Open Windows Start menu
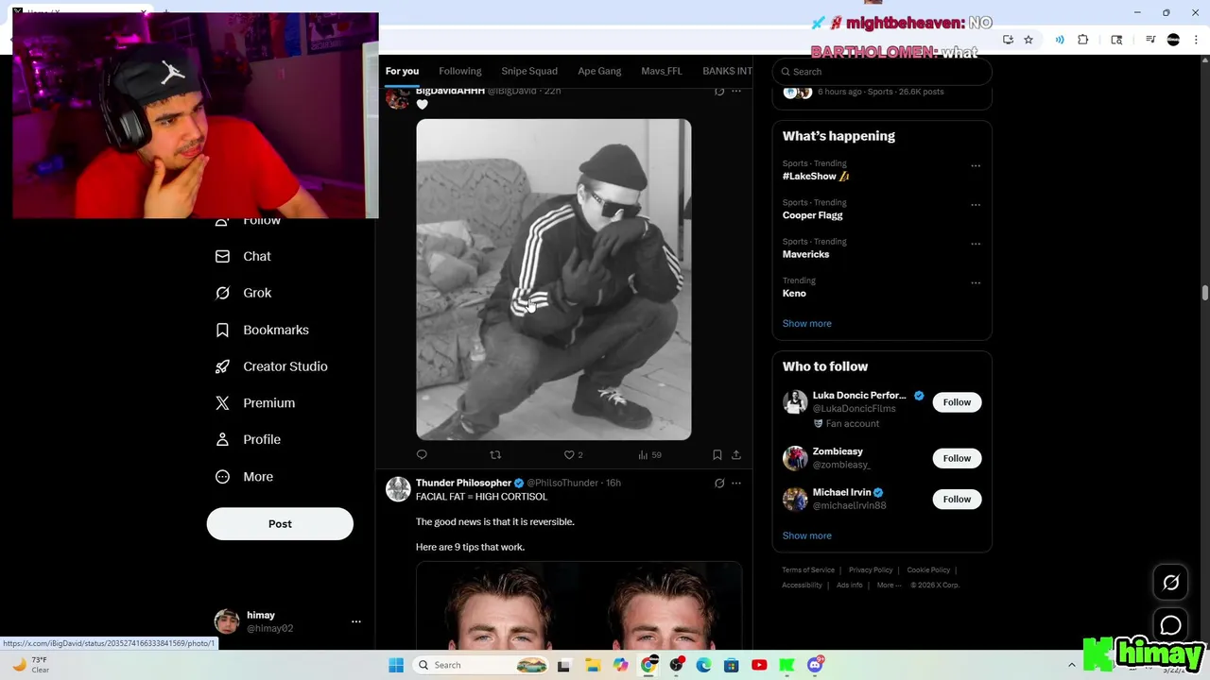 pyautogui.click(x=396, y=665)
